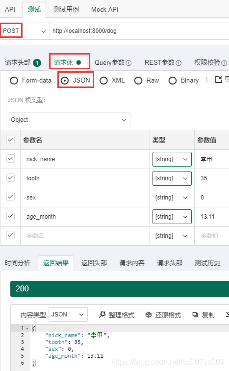Viewport: 229px width, 371px height.
Task: Click the value field containing 35
Action: pos(212,178)
